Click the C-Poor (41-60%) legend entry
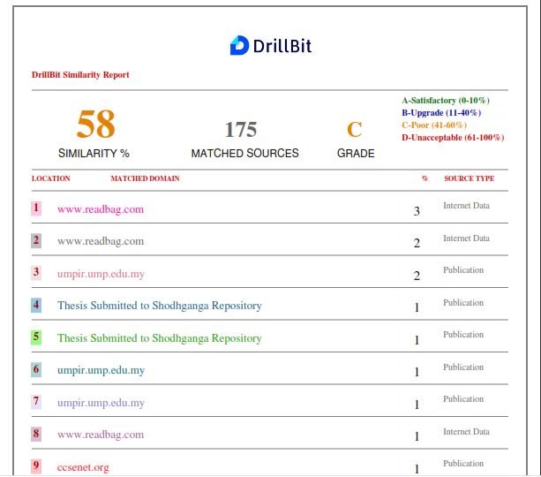The width and height of the screenshot is (541, 477). (434, 125)
